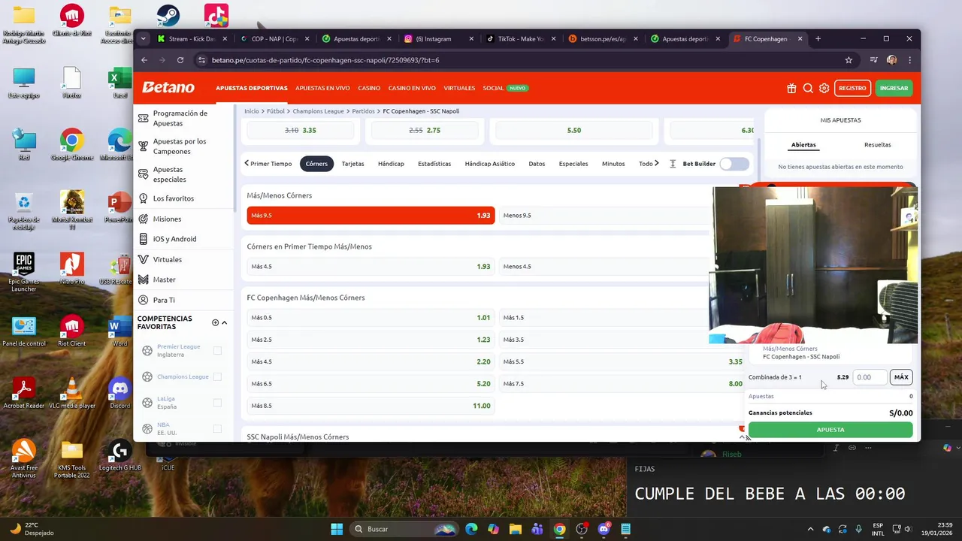
Task: Open VLC media player desktop icon
Action: coord(72,394)
